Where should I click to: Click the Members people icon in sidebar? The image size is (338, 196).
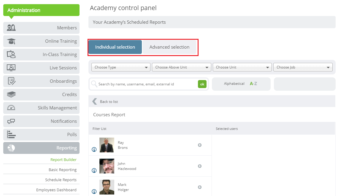click(11, 28)
